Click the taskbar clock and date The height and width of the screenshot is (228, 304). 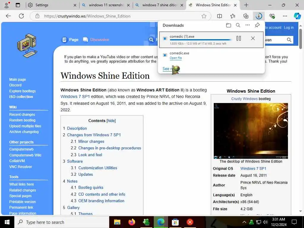[x=278, y=222]
